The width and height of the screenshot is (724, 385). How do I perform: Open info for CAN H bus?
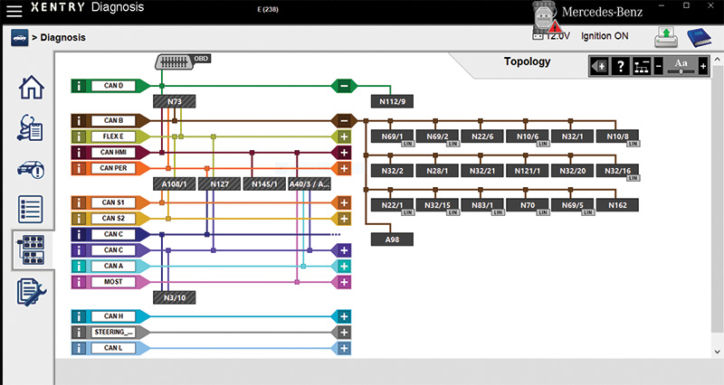pyautogui.click(x=79, y=316)
